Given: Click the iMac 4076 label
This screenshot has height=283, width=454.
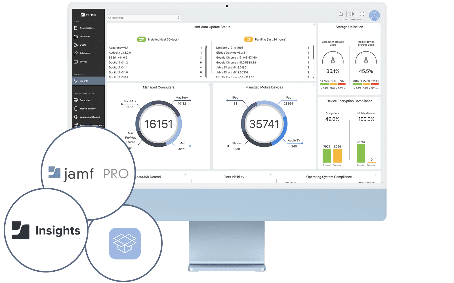Looking at the screenshot, I should pyautogui.click(x=182, y=146).
